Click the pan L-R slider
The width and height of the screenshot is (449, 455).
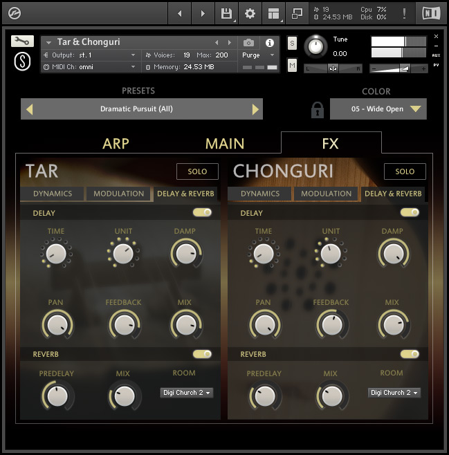(333, 68)
